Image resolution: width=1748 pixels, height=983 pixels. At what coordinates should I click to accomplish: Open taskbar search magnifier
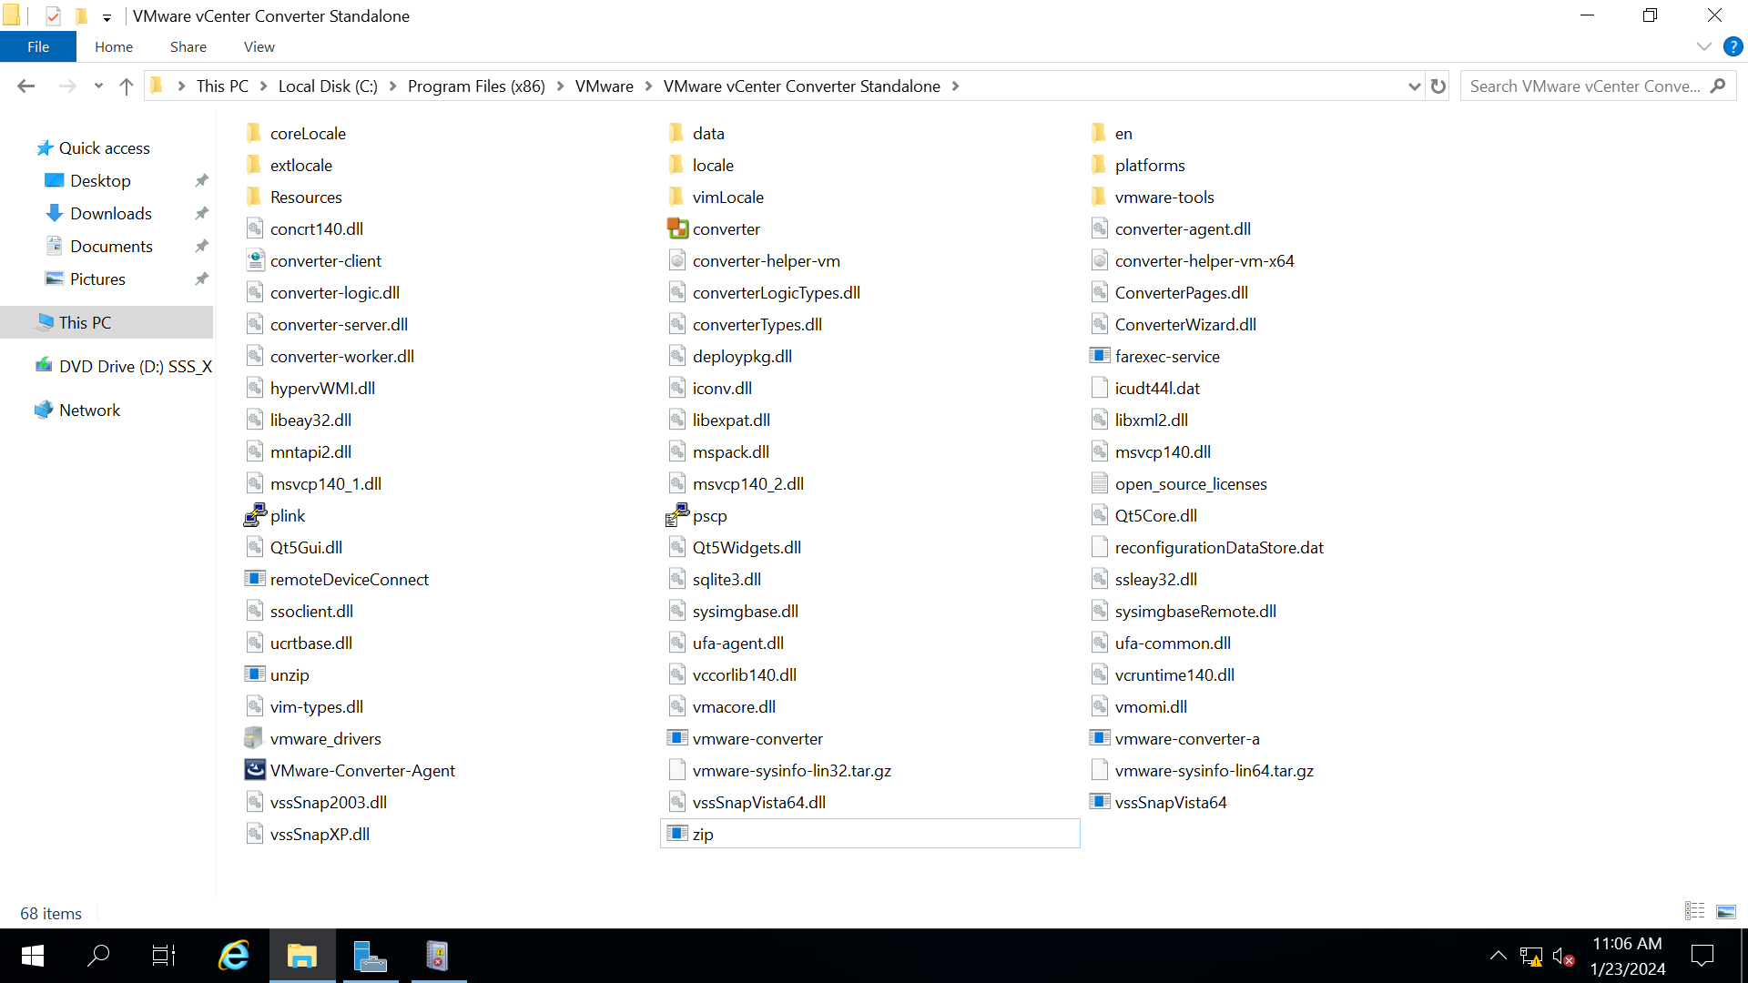click(x=98, y=956)
